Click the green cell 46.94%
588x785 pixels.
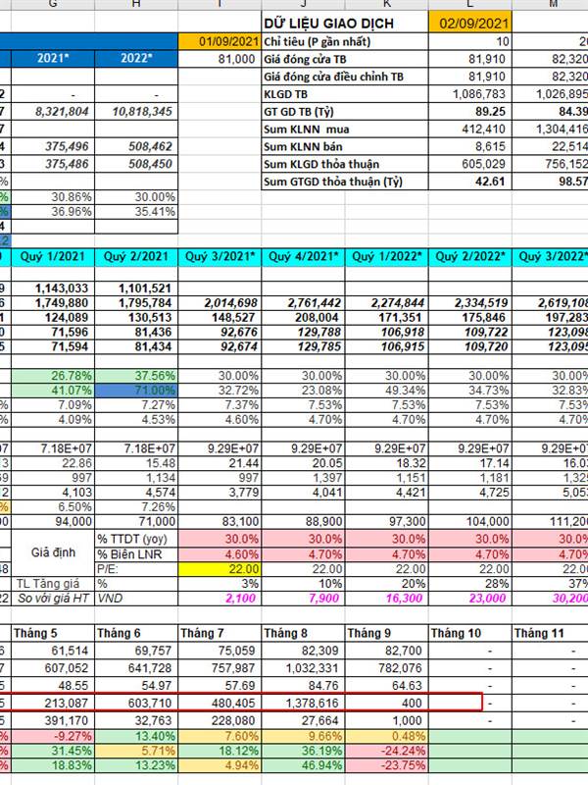click(x=303, y=765)
